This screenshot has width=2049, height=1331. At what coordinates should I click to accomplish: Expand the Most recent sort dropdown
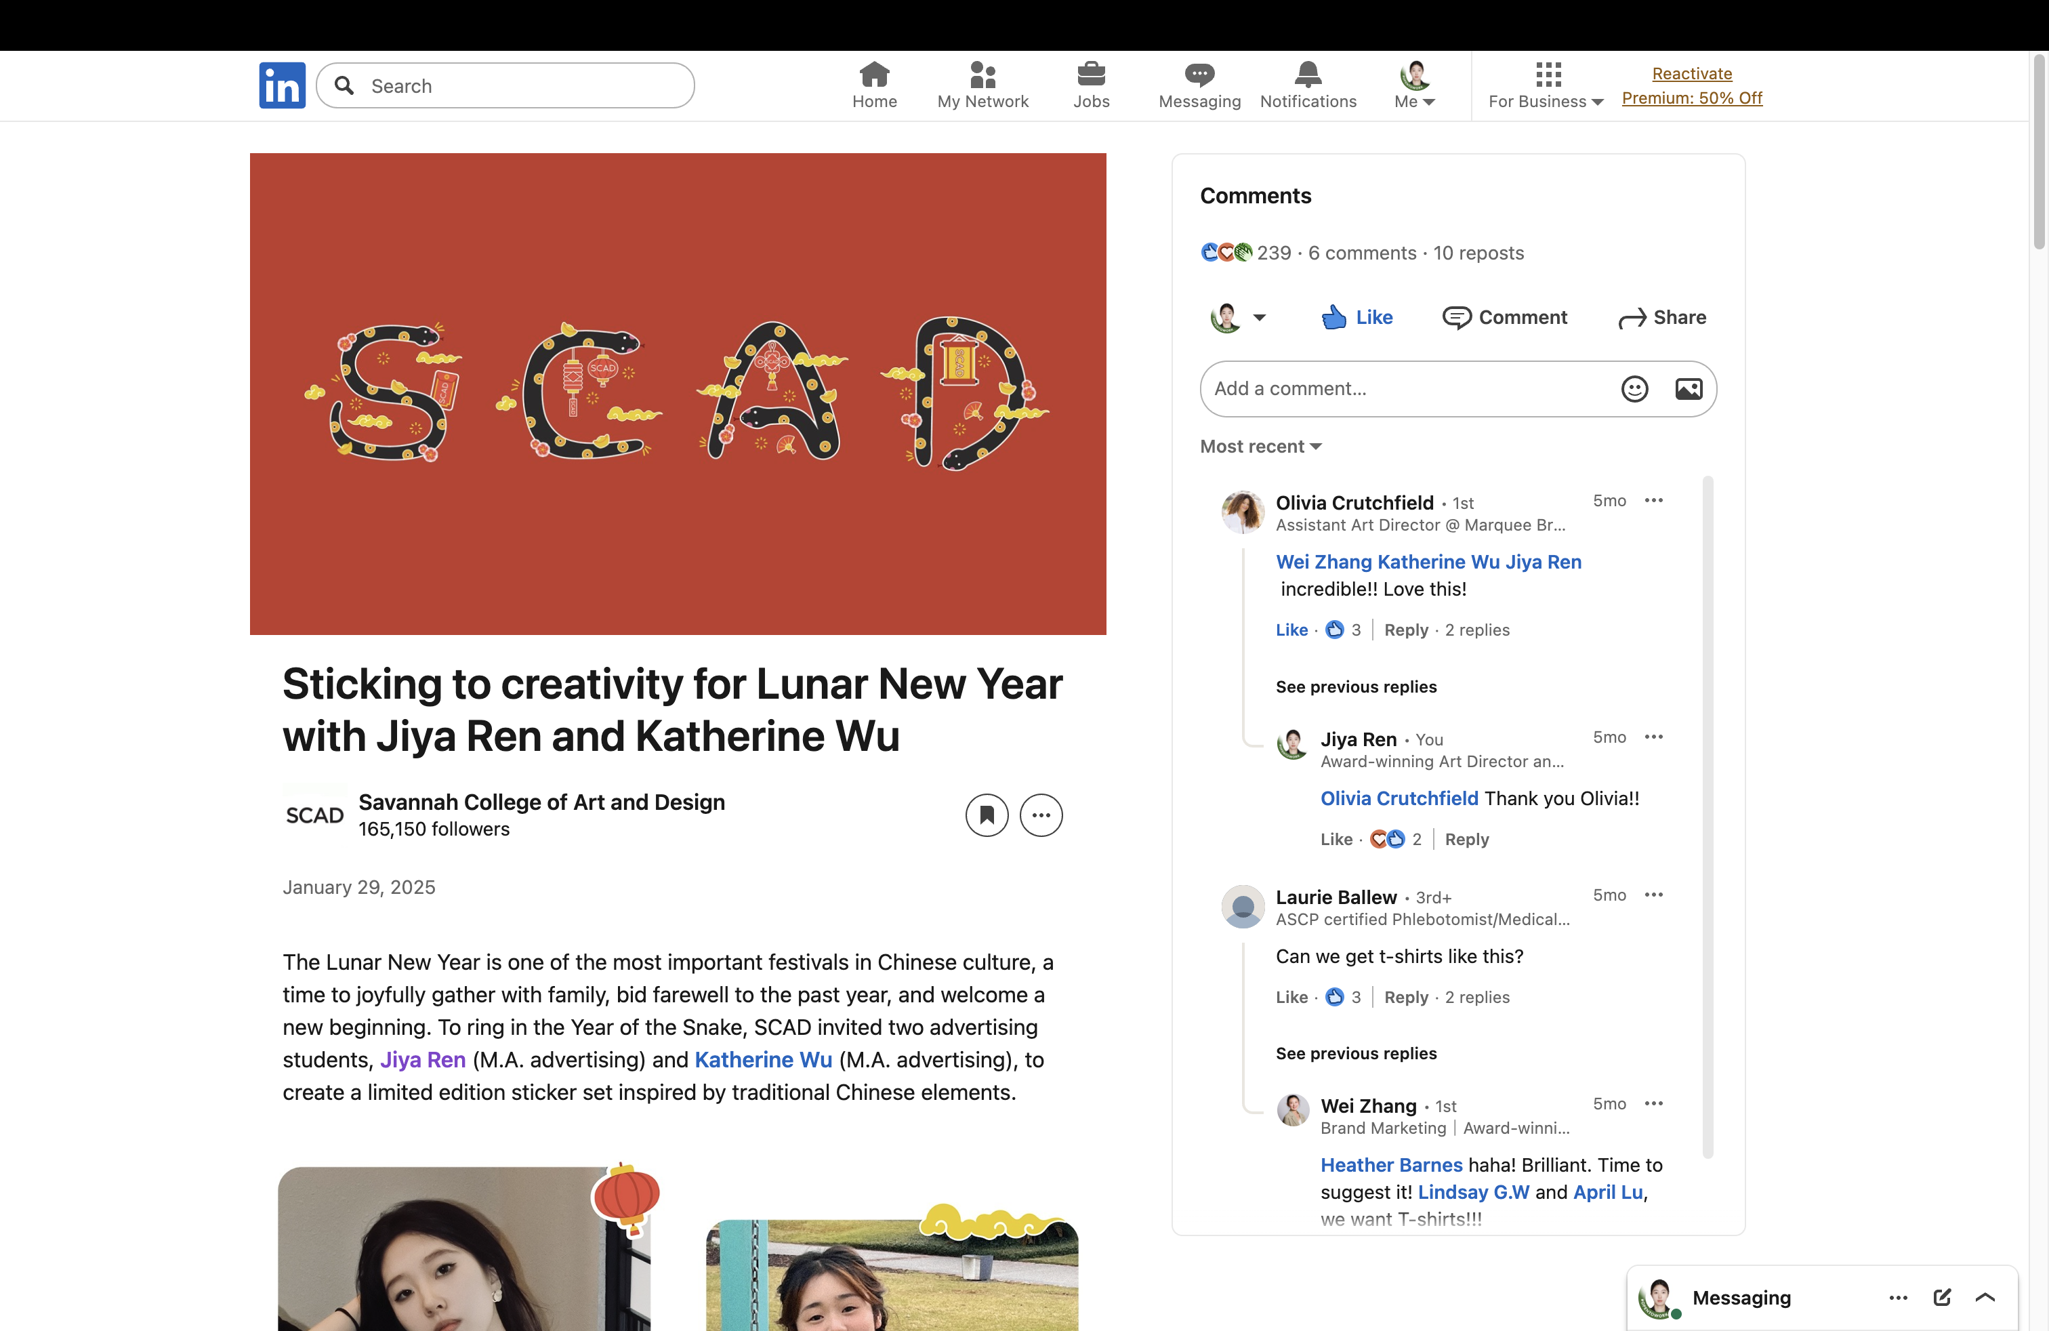1260,446
